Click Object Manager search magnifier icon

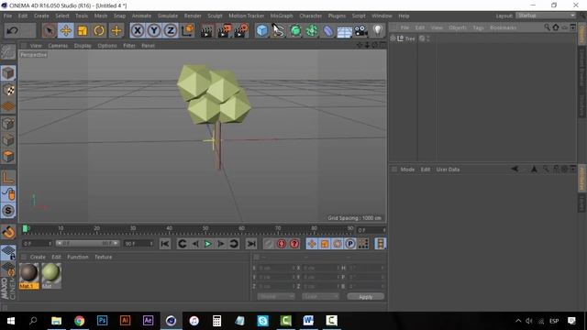[547, 27]
